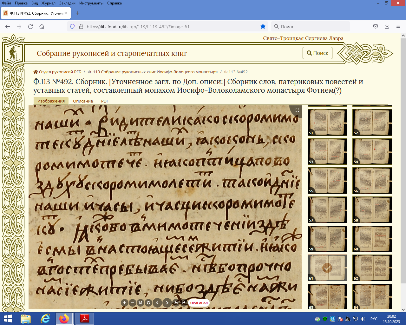The width and height of the screenshot is (406, 325).
Task: Reload the current page
Action: [x=30, y=27]
